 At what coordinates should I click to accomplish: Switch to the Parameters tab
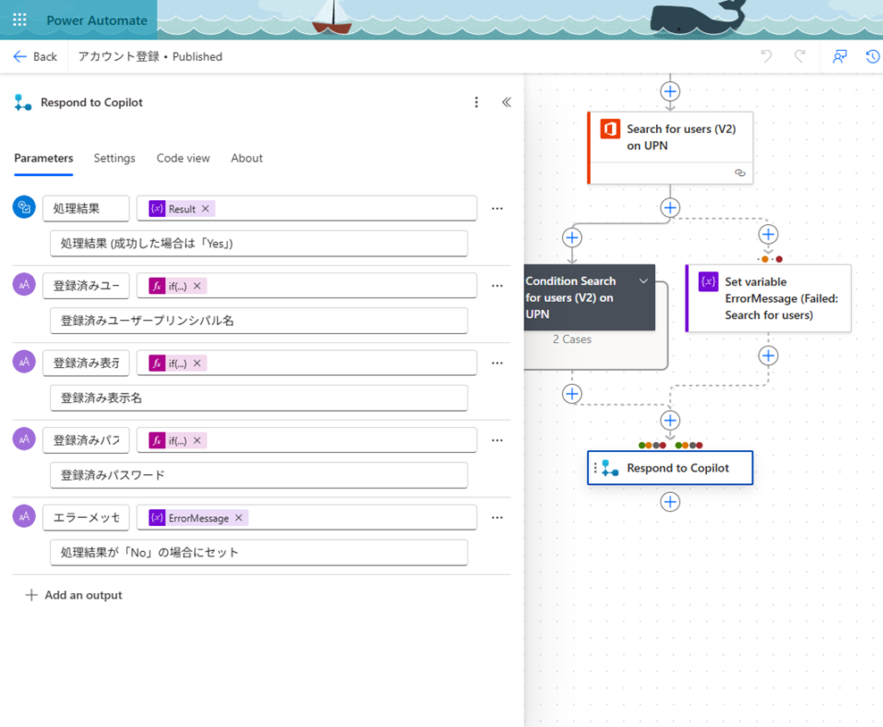44,158
